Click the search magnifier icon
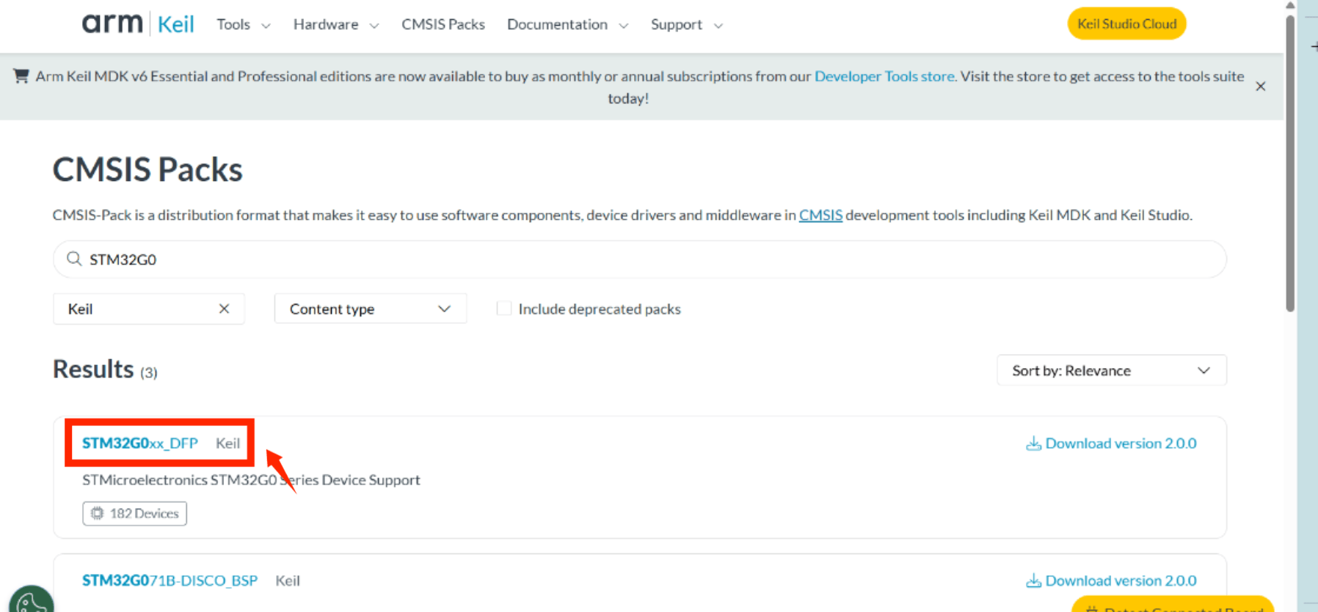1318x612 pixels. (74, 259)
